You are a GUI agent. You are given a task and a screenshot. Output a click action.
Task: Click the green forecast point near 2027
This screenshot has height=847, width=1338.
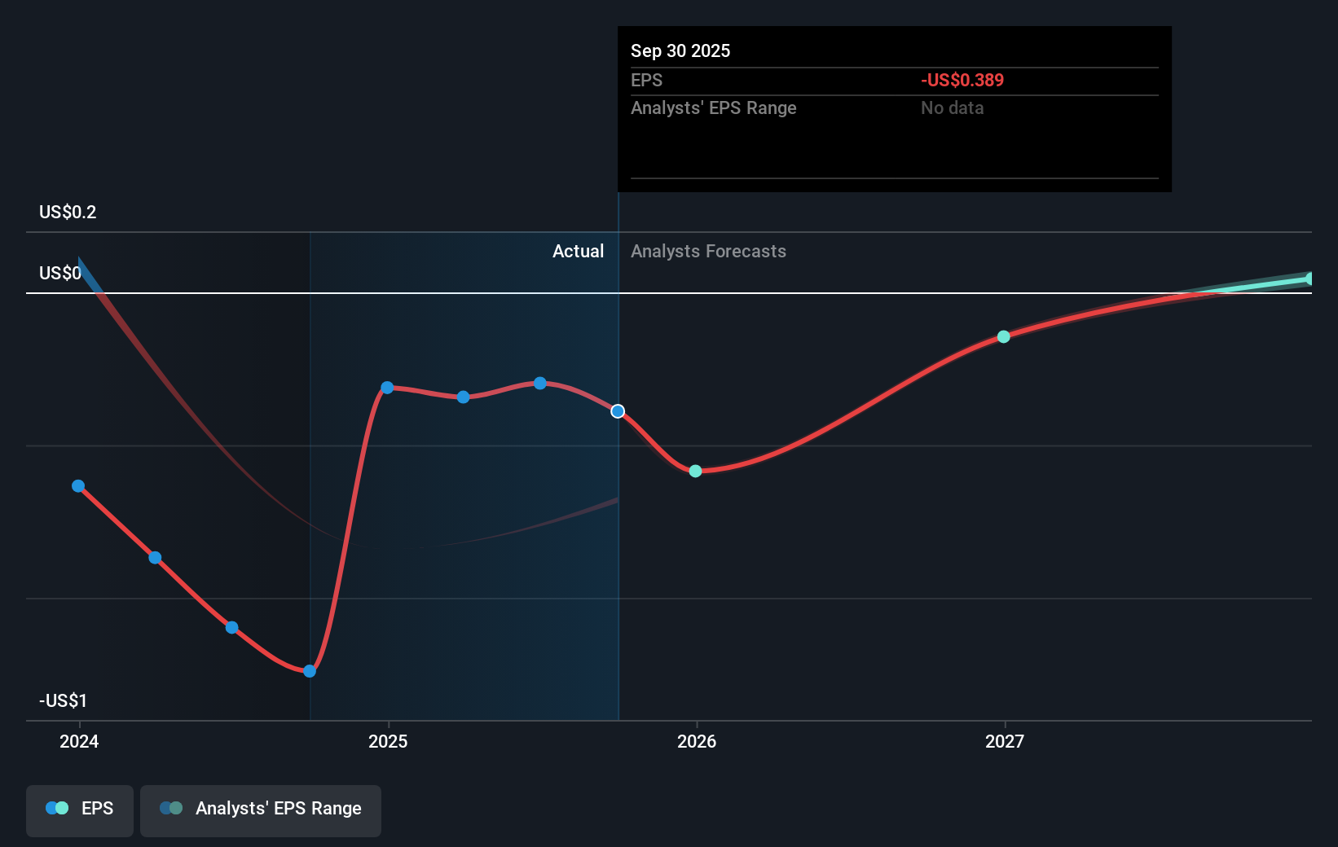(1003, 336)
